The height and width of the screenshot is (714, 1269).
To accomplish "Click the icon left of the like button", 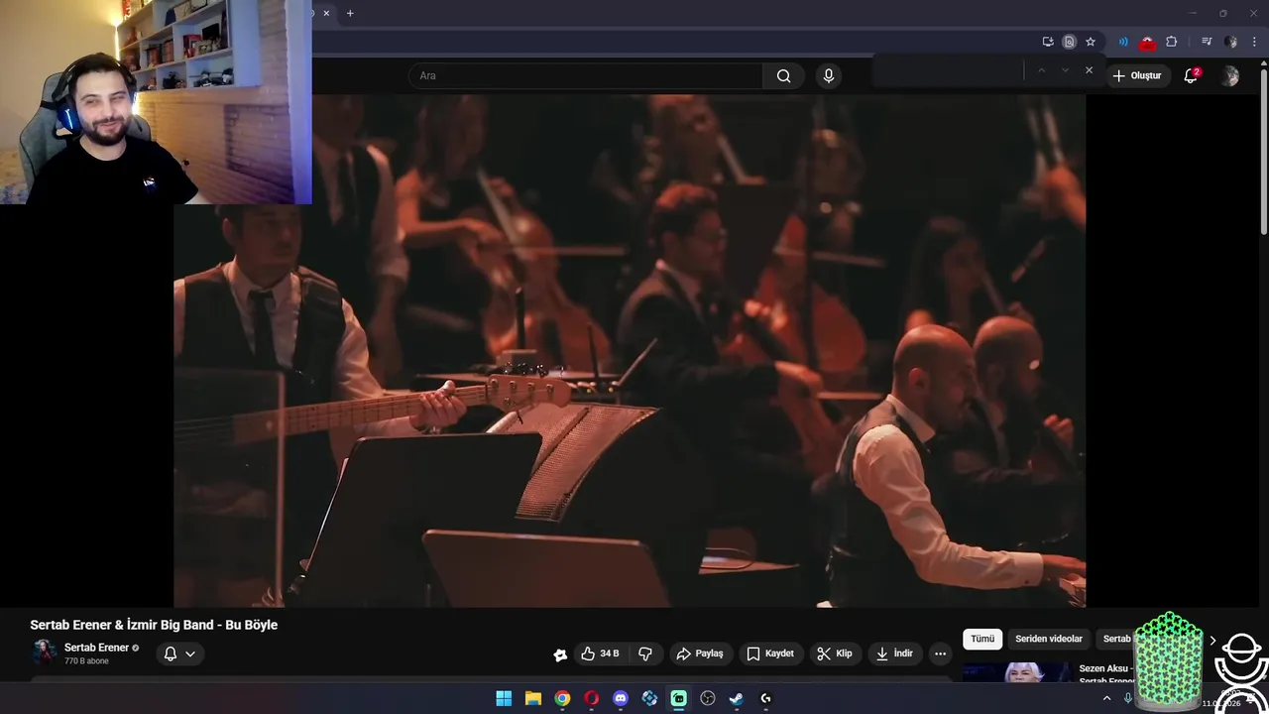I will (x=560, y=654).
